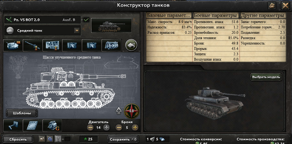Click the Шаблоны templates button

(22, 113)
